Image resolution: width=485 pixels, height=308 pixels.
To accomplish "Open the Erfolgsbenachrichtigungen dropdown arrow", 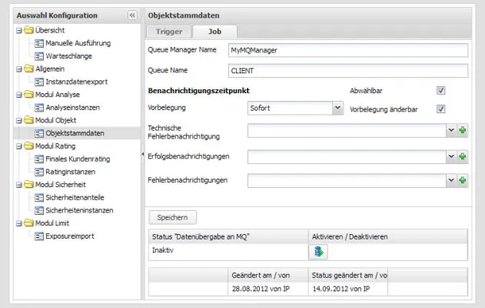I will coord(451,156).
